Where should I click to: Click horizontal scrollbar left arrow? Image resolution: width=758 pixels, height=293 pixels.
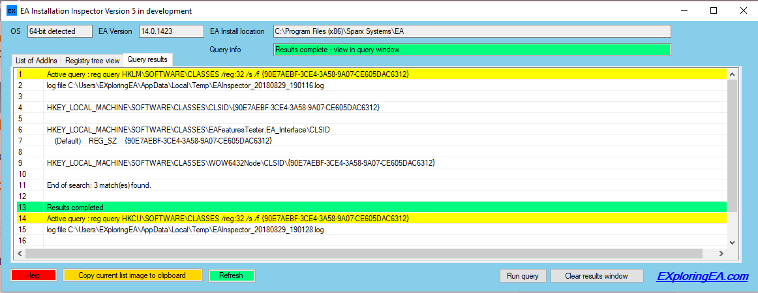point(20,253)
